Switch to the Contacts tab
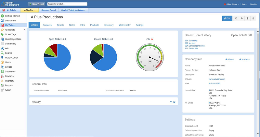 coord(47,25)
